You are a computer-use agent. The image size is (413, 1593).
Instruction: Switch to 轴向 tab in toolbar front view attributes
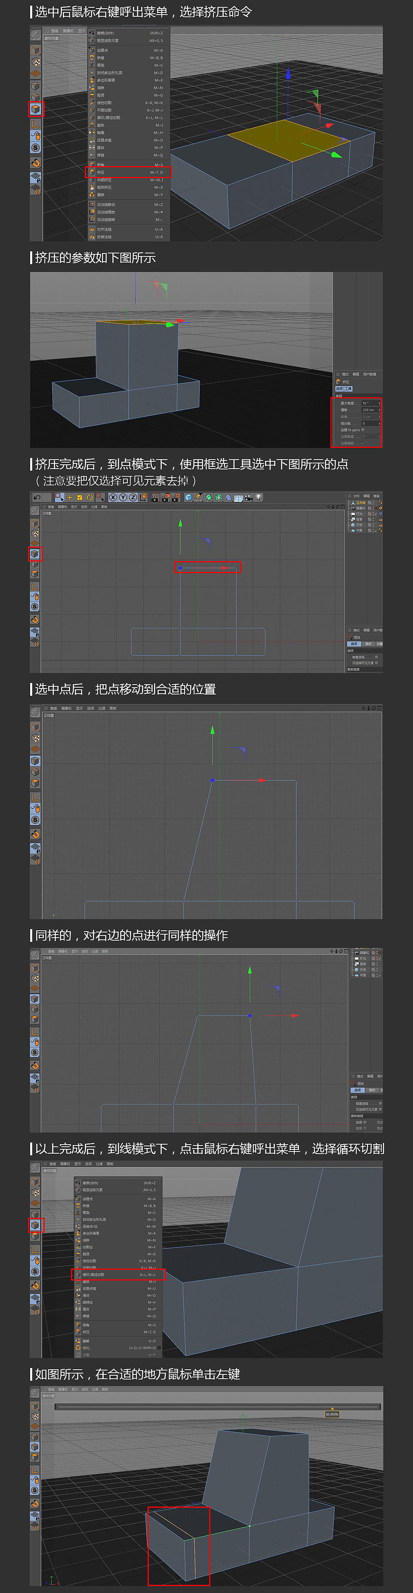(x=369, y=644)
